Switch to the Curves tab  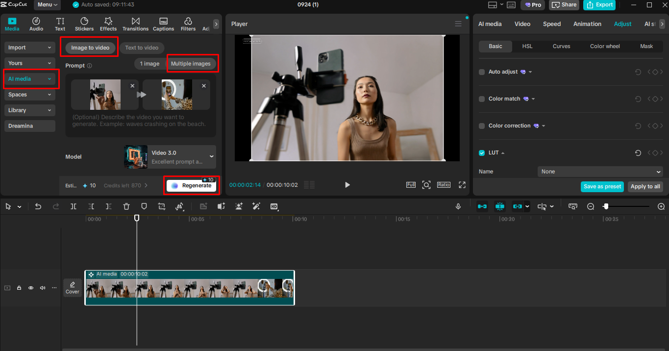tap(561, 46)
